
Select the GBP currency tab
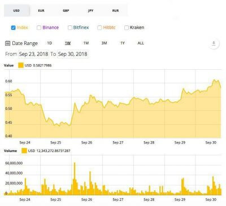tap(66, 11)
